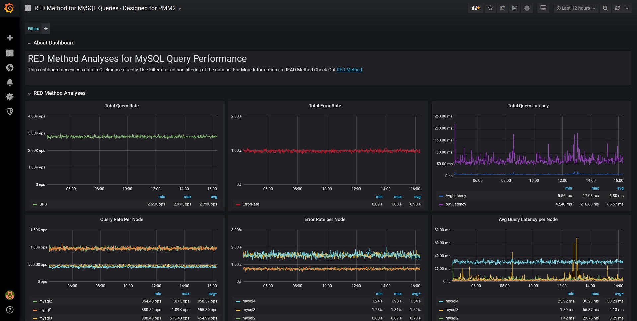This screenshot has height=321, width=637.
Task: Save the dashboard with floppy icon
Action: click(x=515, y=8)
